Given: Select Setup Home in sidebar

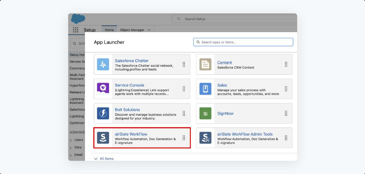Looking at the screenshot, I should pyautogui.click(x=77, y=55).
